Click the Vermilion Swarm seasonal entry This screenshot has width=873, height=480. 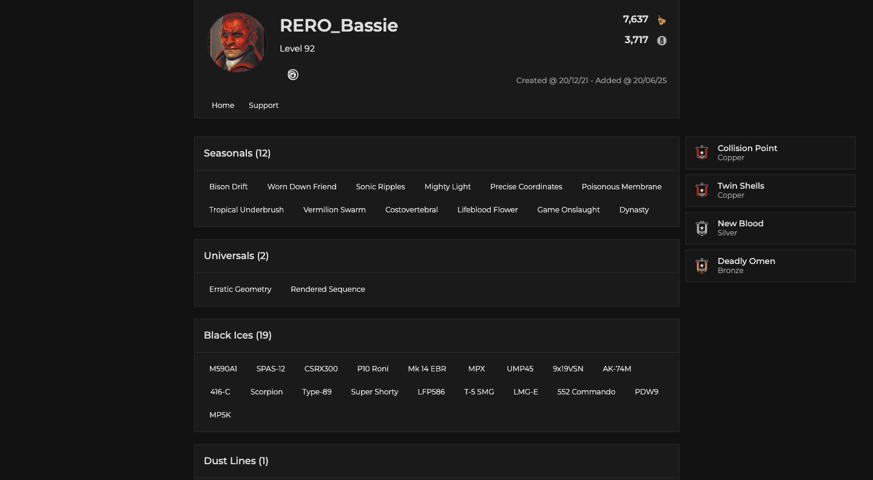[x=334, y=209]
